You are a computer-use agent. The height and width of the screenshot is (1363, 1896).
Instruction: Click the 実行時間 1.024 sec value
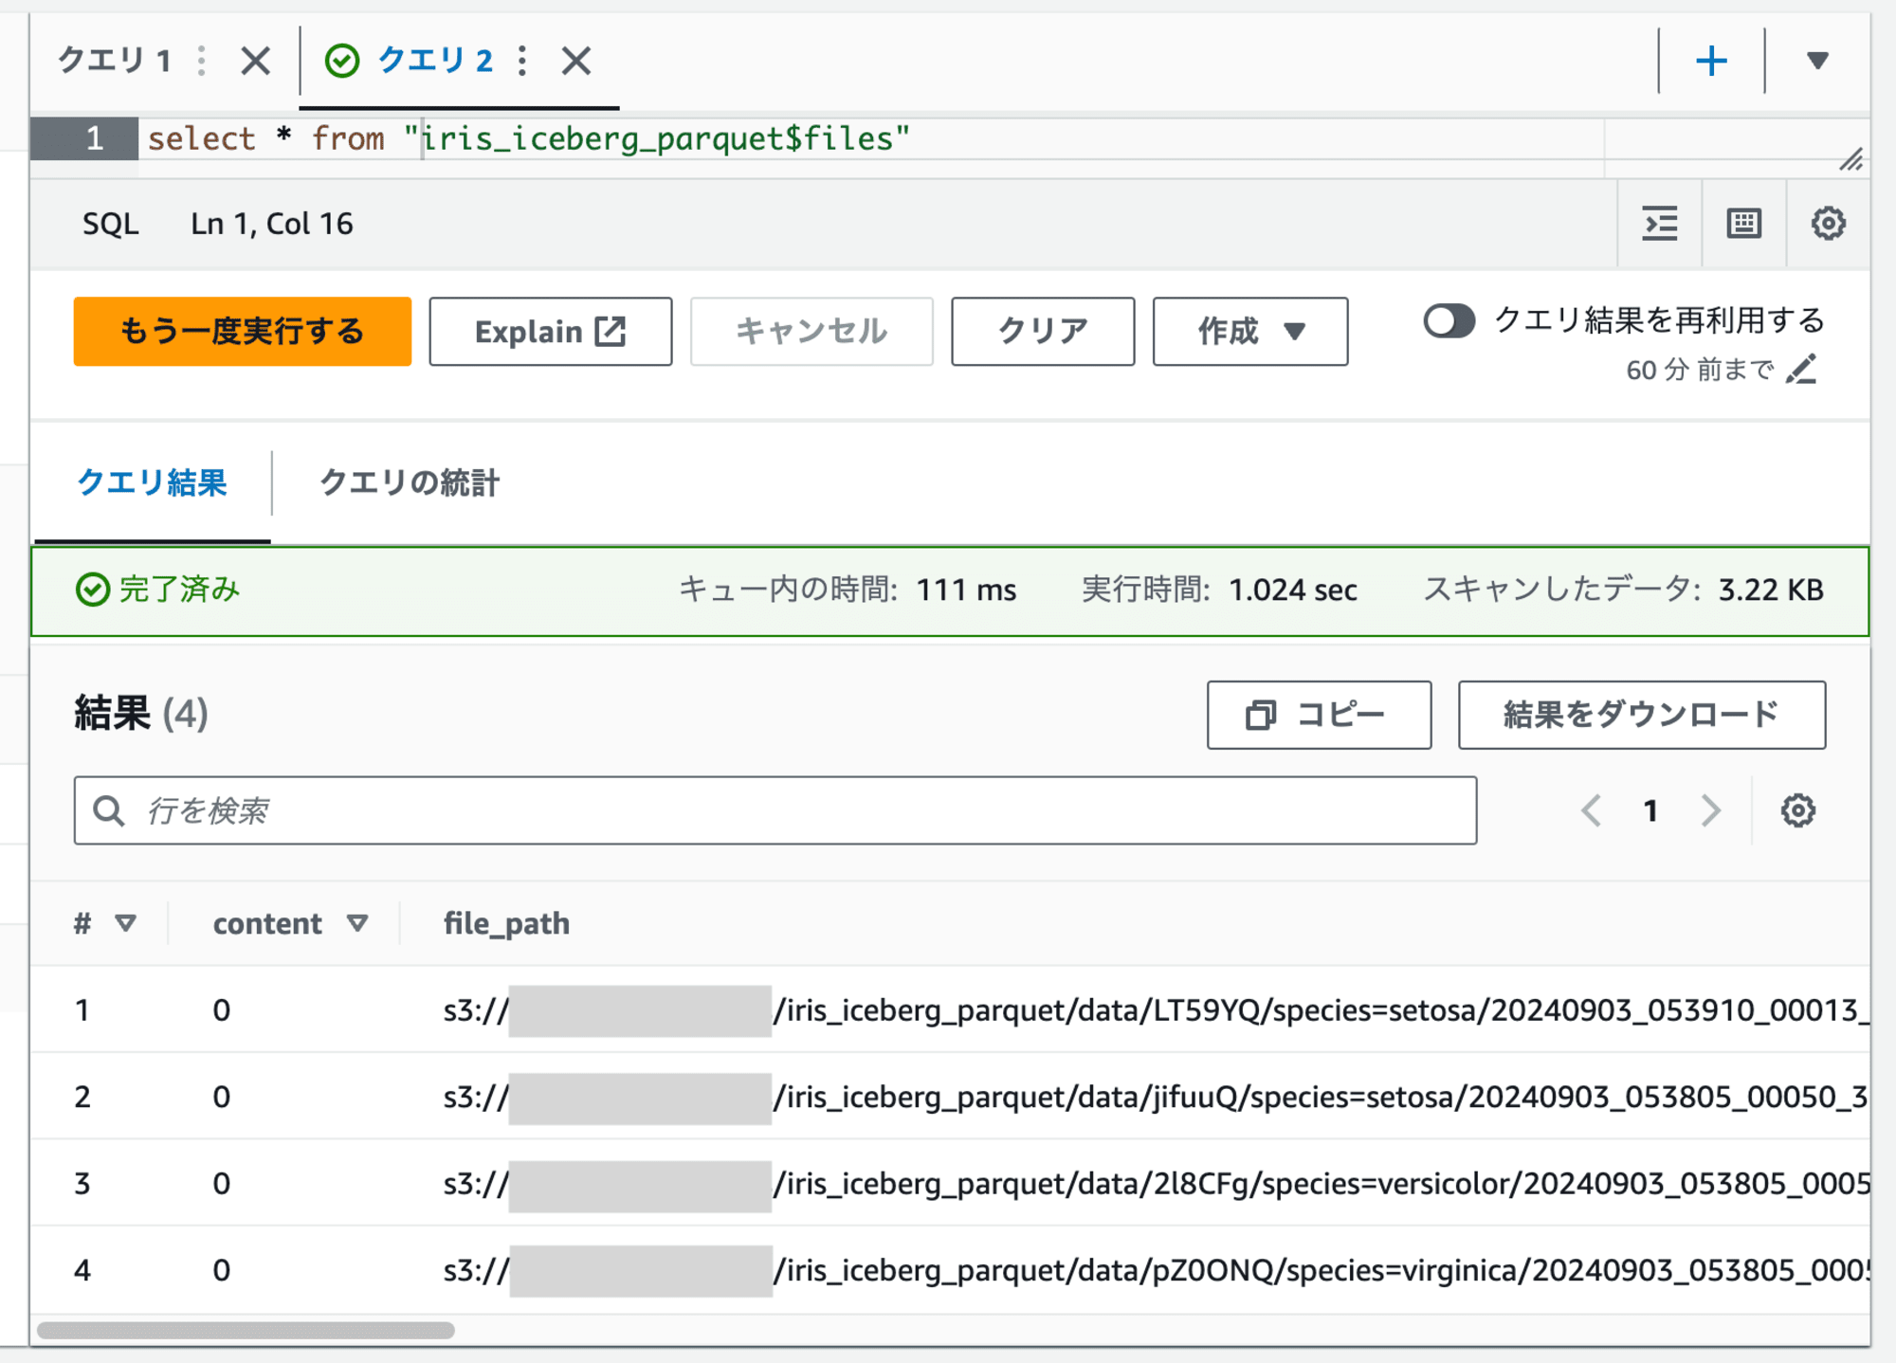(1293, 590)
